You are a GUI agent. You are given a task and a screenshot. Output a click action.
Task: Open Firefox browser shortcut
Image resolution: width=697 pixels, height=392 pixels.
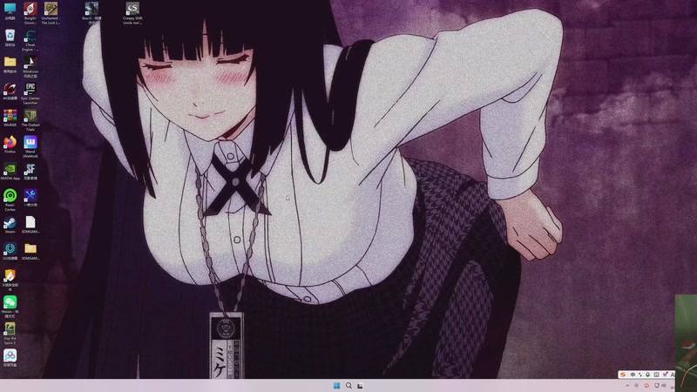pyautogui.click(x=10, y=145)
